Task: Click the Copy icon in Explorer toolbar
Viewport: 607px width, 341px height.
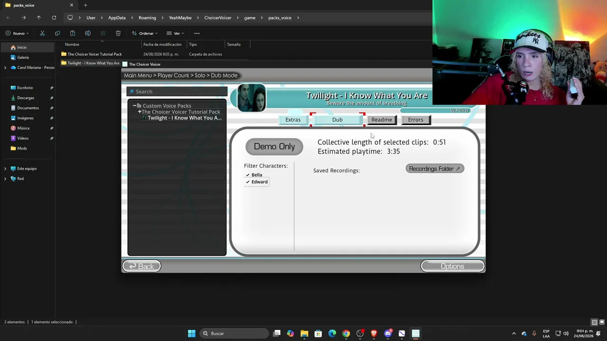Action: (x=57, y=33)
